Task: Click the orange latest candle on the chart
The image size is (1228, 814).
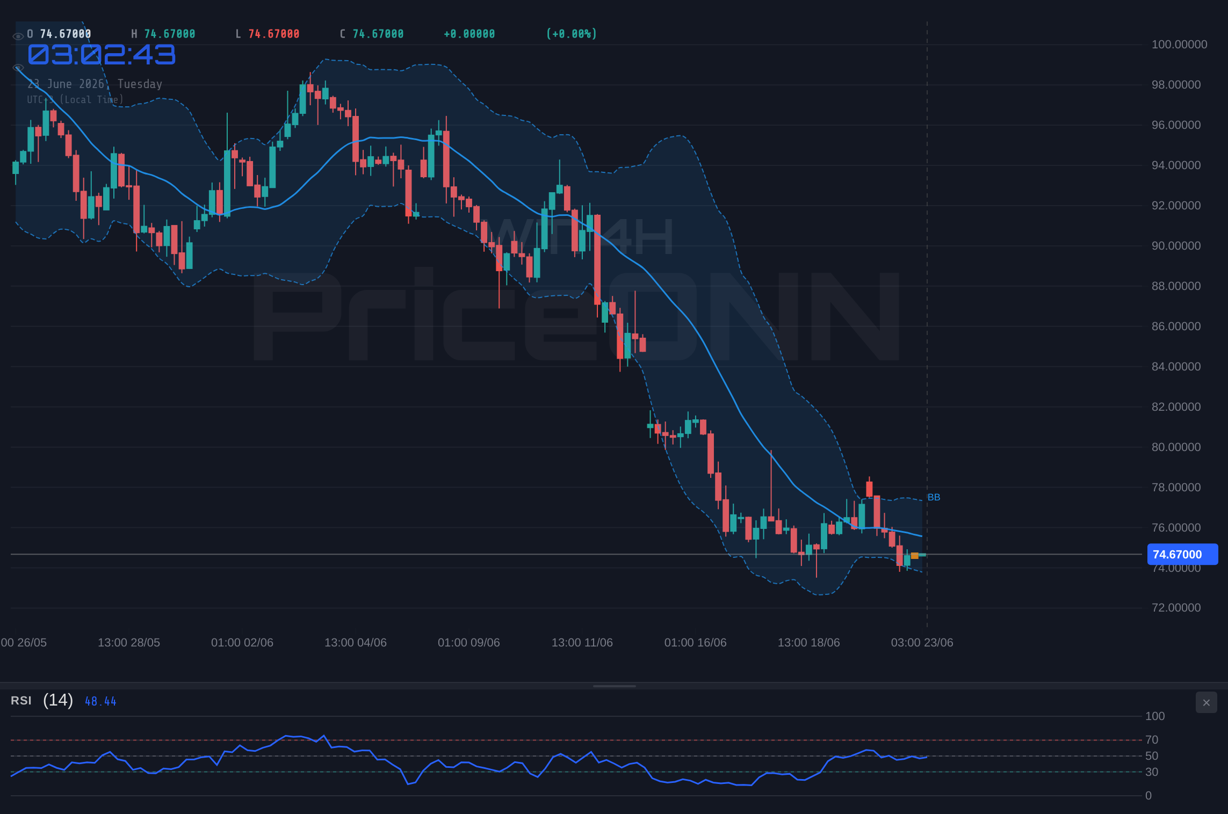Action: click(915, 556)
